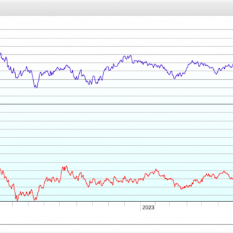
Task: Select the red line's highest peak in the lower pane
Action: pos(66,166)
